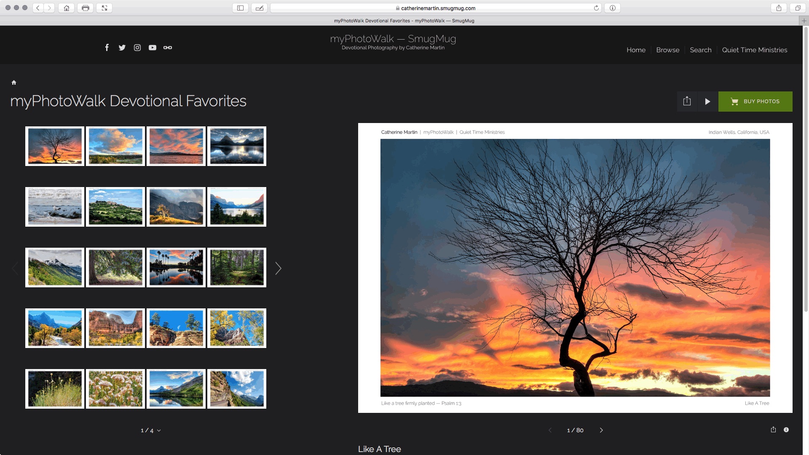809x455 pixels.
Task: Click Safari forward navigation button
Action: pos(49,8)
